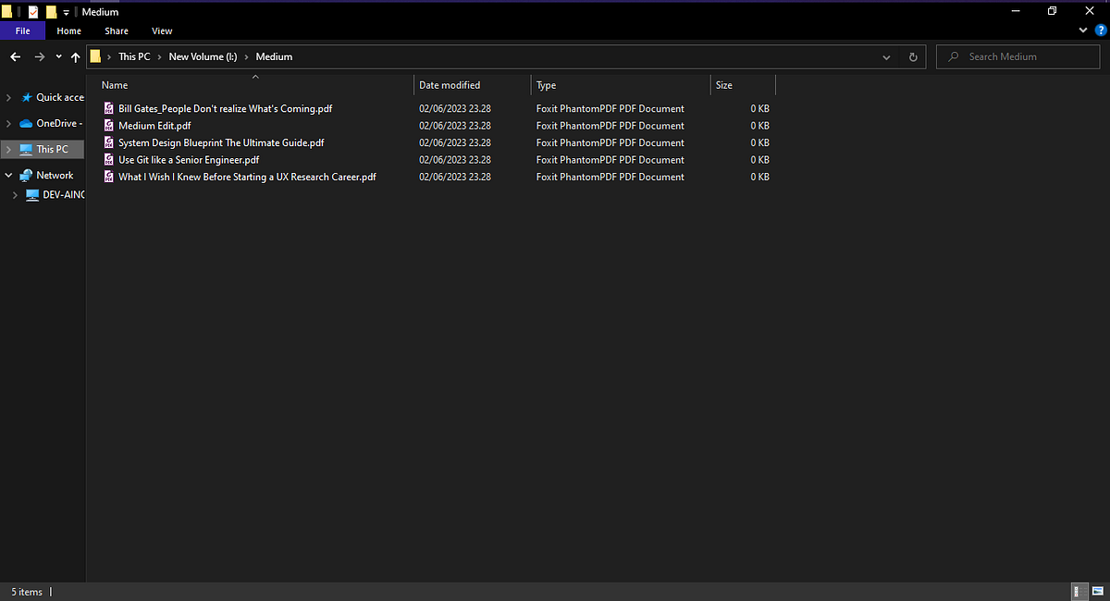Click the PDF icon of UX Research Career file
Viewport: 1110px width, 601px height.
109,177
